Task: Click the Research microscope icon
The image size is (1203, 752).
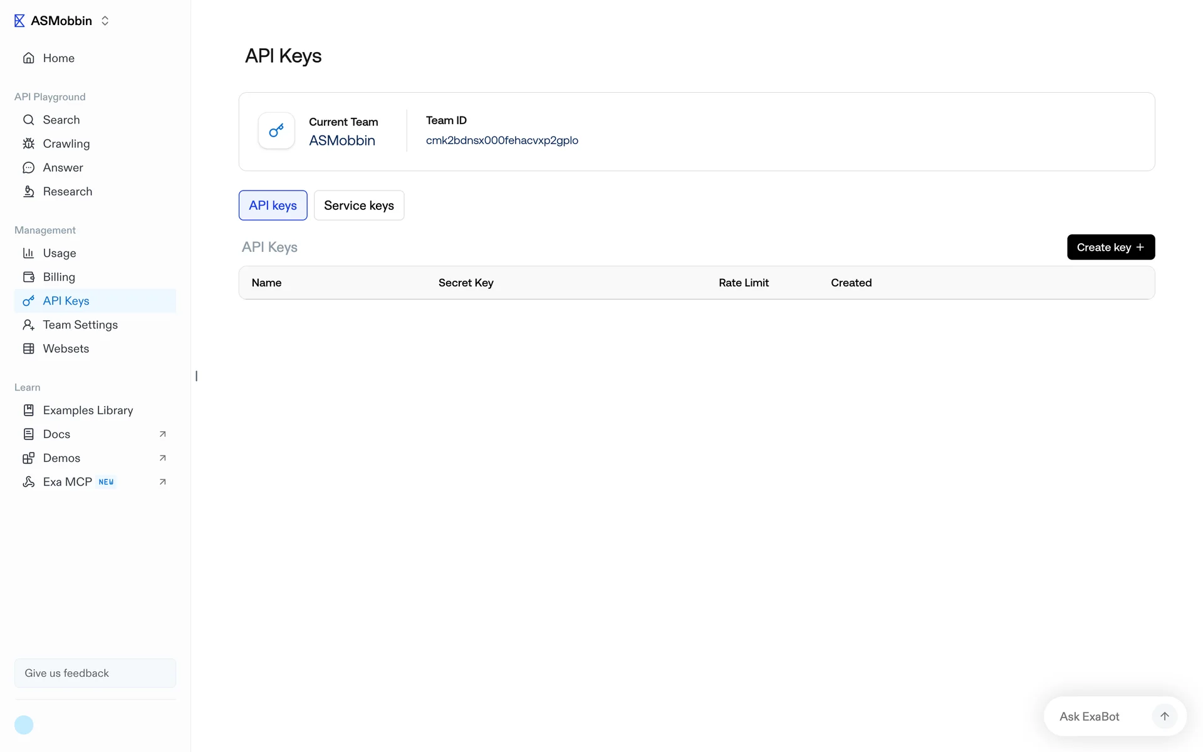Action: [29, 191]
